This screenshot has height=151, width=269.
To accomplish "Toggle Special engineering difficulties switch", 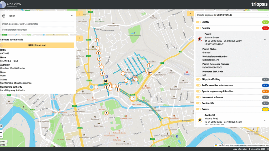I will coord(198,91).
